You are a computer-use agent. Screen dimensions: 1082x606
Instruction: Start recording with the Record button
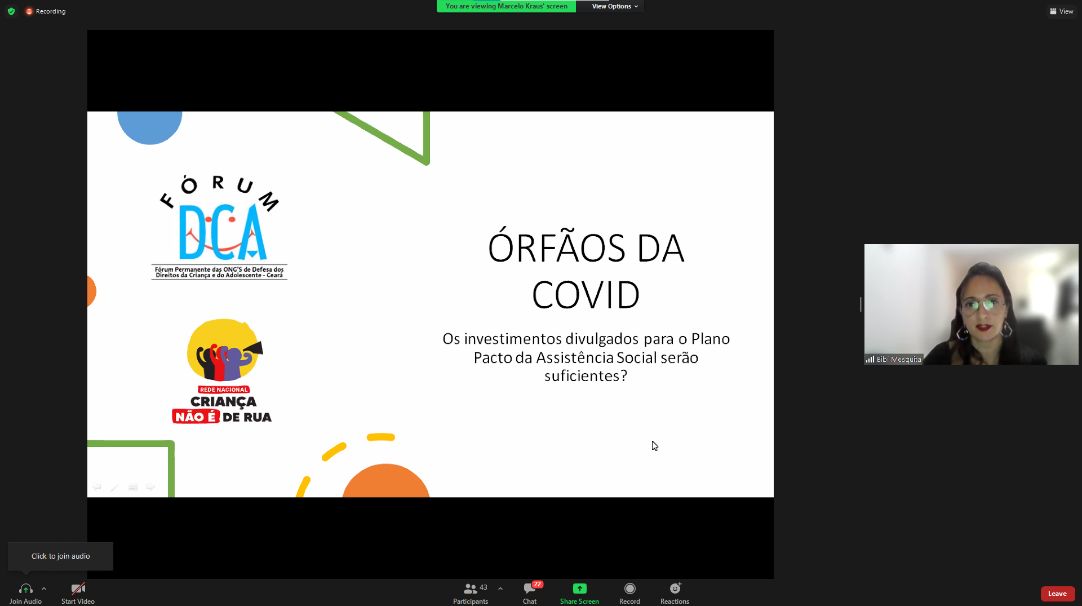pyautogui.click(x=629, y=589)
